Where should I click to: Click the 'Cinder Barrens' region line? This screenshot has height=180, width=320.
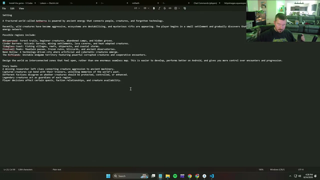point(66,43)
